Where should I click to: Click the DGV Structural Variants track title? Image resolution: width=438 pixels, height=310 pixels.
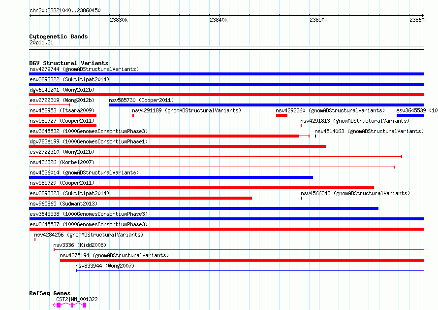[x=69, y=63]
